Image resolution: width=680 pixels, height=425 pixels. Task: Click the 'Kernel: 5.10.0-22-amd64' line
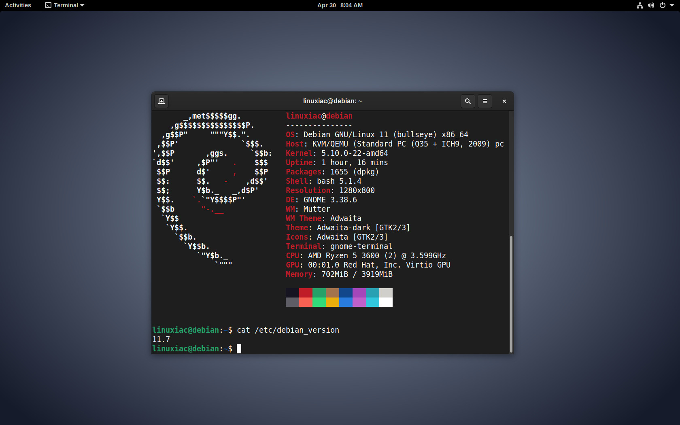tap(337, 153)
